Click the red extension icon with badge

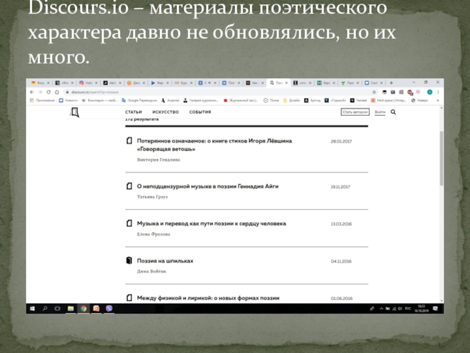pyautogui.click(x=410, y=92)
